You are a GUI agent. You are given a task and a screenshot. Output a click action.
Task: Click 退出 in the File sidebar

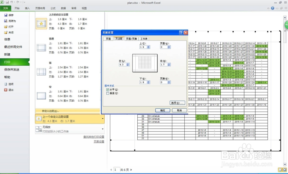coord(9,90)
